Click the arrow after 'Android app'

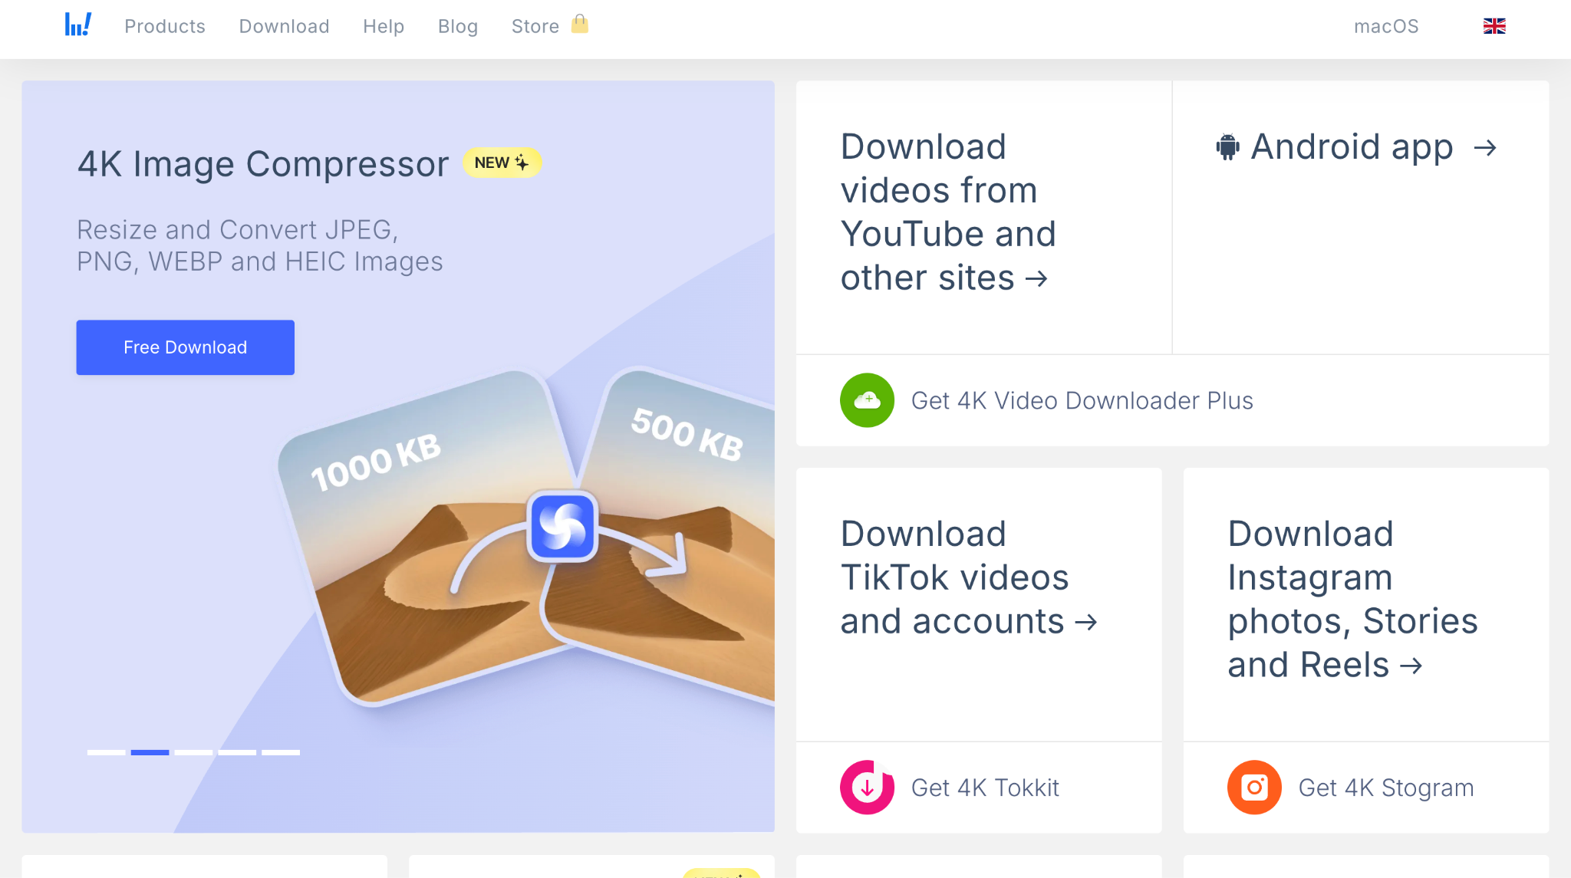1487,148
